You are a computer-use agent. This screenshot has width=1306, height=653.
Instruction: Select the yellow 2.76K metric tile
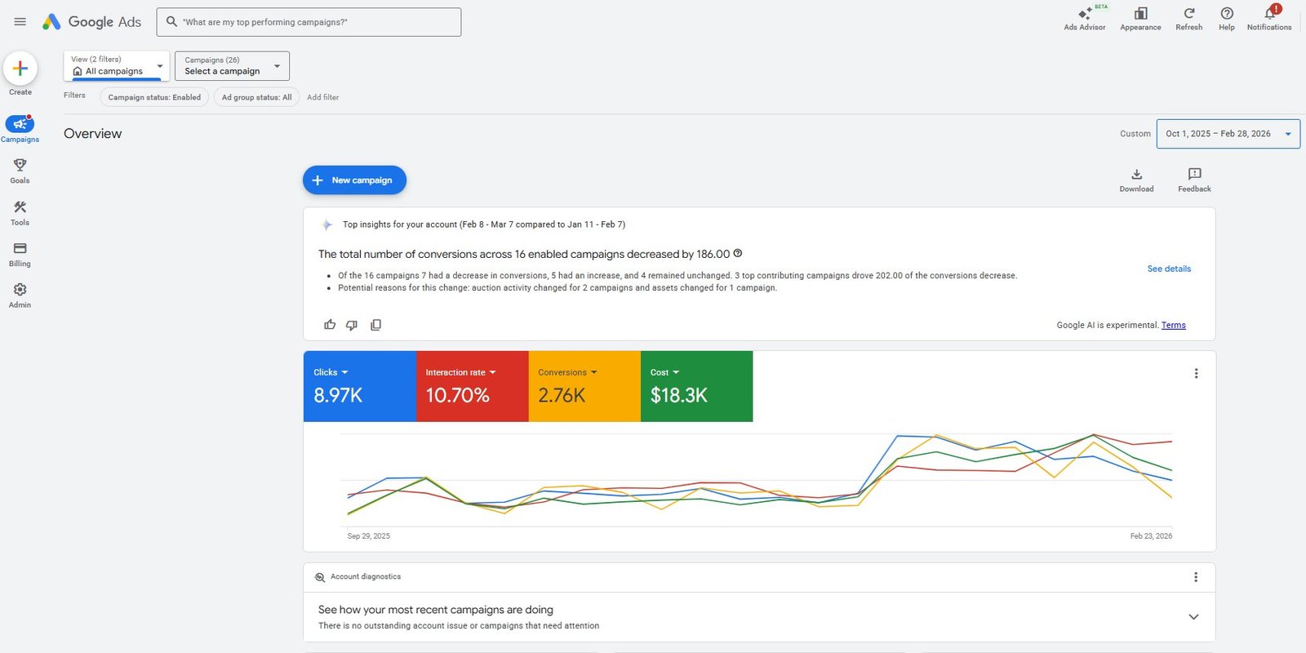(584, 386)
